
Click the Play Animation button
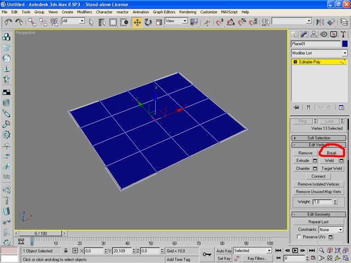[x=295, y=250]
